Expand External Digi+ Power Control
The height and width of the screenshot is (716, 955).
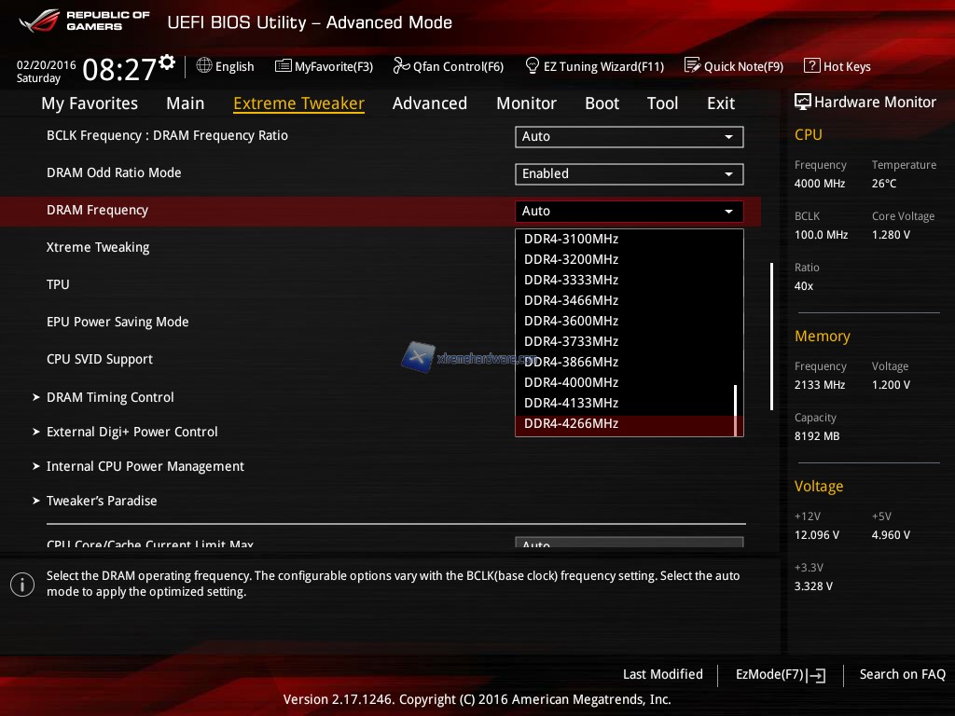click(131, 432)
